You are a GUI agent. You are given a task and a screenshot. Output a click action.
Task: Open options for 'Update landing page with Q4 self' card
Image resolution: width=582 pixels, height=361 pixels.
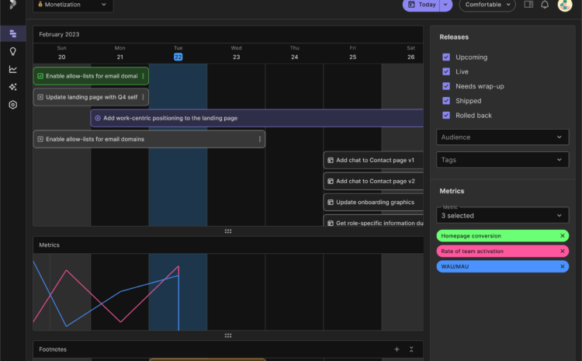pos(143,97)
